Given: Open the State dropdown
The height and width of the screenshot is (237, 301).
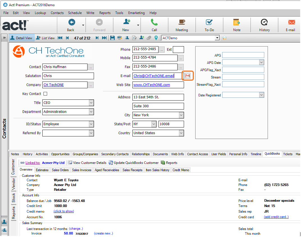Looking at the screenshot, I should (154, 124).
